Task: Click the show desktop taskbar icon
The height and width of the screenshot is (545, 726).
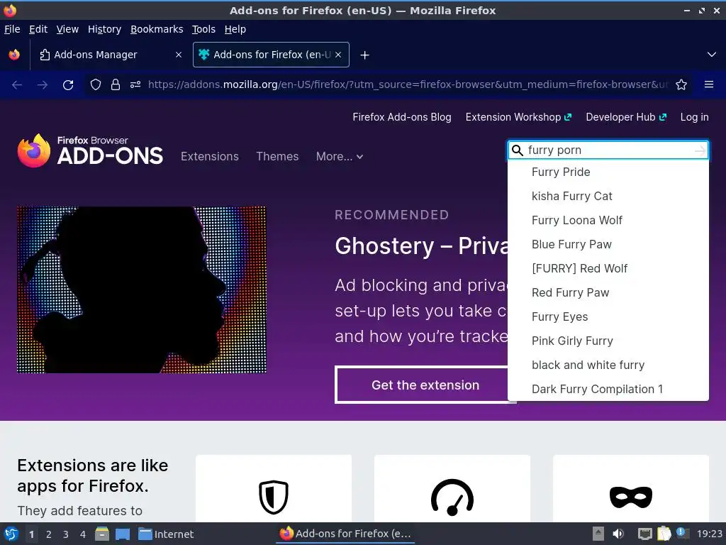Action: 122,534
